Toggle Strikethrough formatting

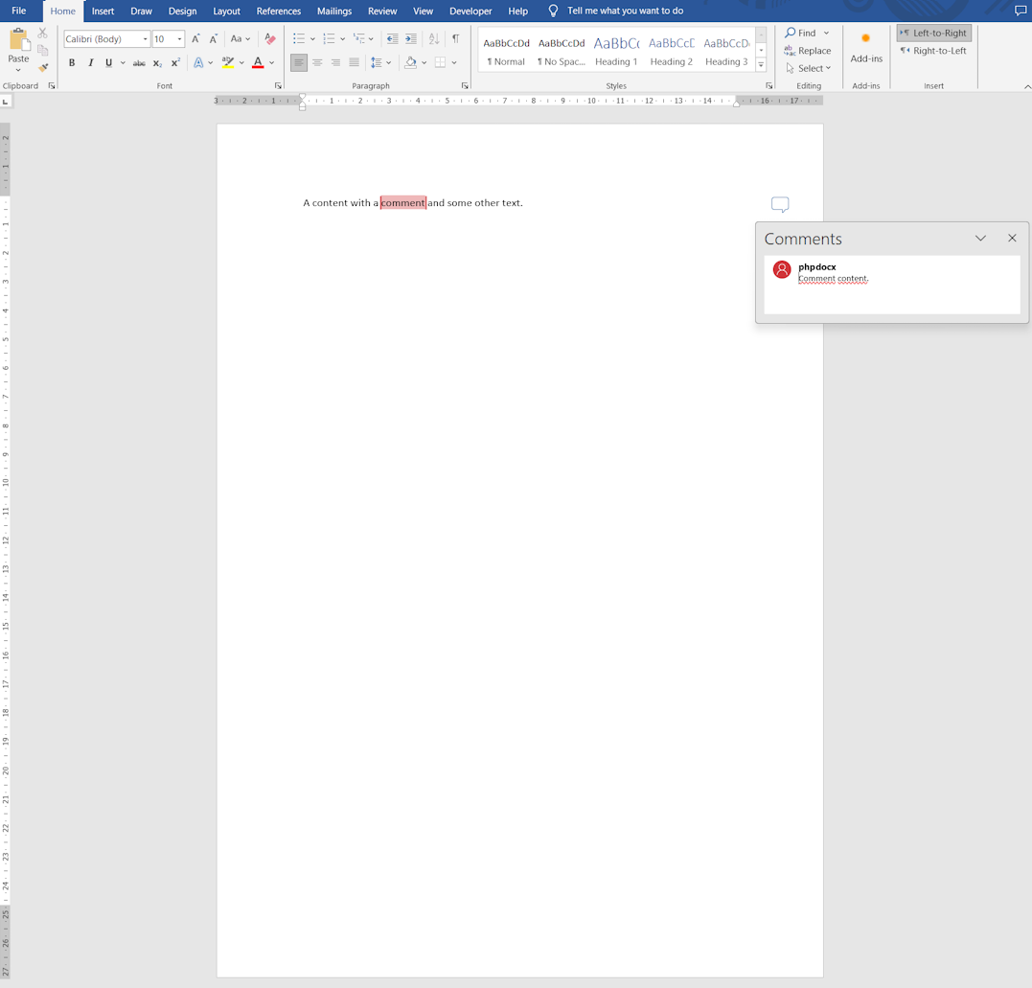pos(139,62)
